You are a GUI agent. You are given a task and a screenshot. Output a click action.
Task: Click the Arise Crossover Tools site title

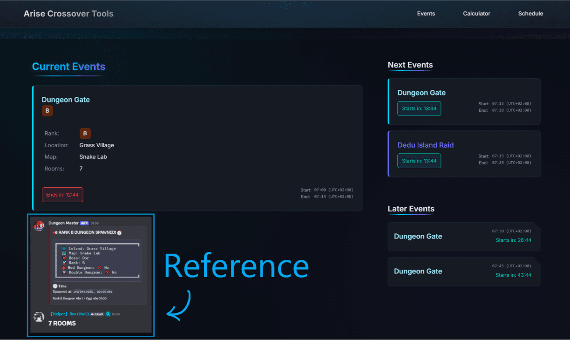68,14
